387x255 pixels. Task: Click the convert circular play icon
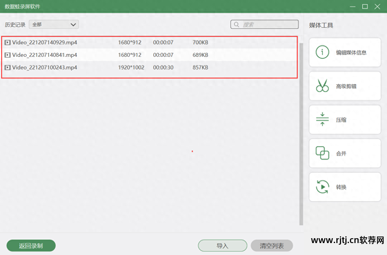tap(322, 187)
